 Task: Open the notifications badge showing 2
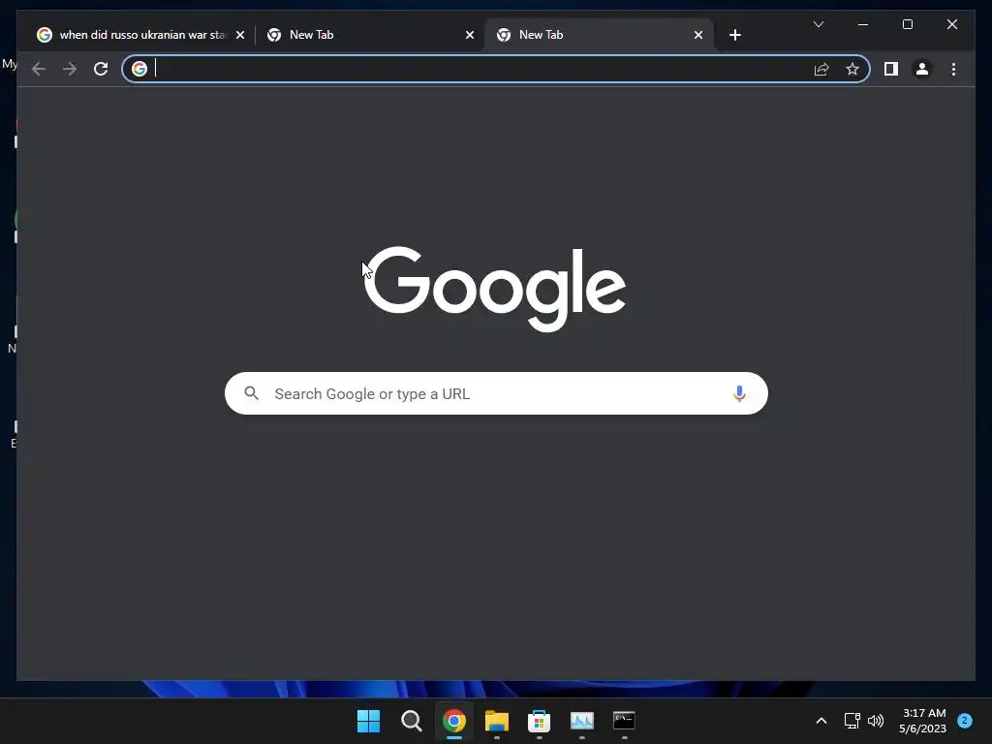965,721
